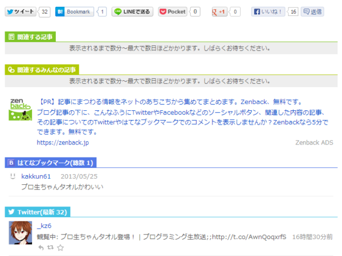Click the Twitter(最新 32) section header
Viewport: 342px width, 256px height.
coord(38,212)
